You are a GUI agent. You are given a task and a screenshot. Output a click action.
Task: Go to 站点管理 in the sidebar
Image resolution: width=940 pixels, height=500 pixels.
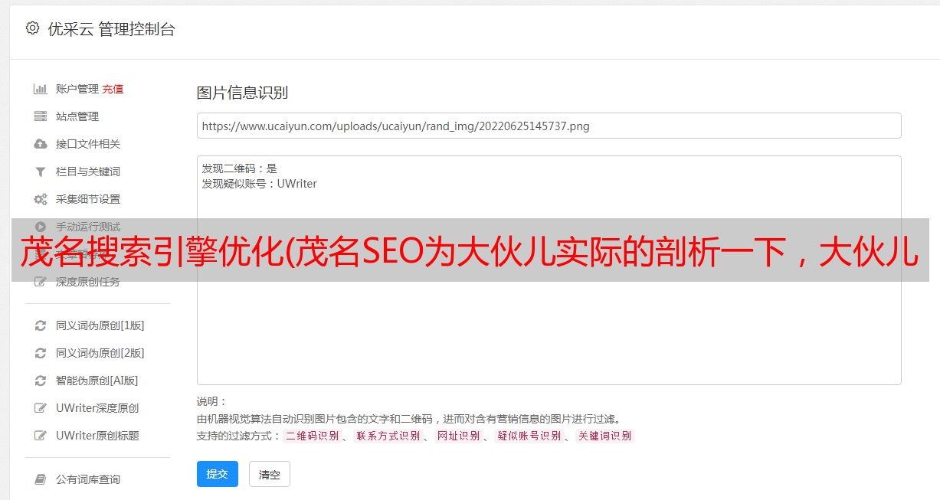tap(77, 116)
